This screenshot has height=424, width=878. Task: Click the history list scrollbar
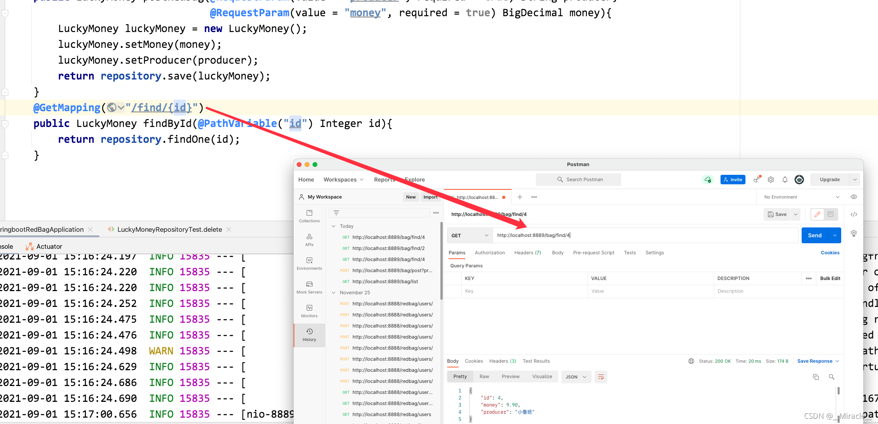[x=442, y=261]
